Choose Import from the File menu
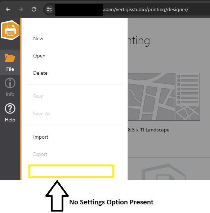The height and width of the screenshot is (213, 210). pyautogui.click(x=41, y=137)
